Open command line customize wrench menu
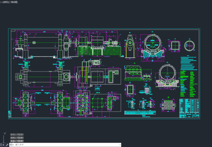 pyautogui.click(x=7, y=145)
